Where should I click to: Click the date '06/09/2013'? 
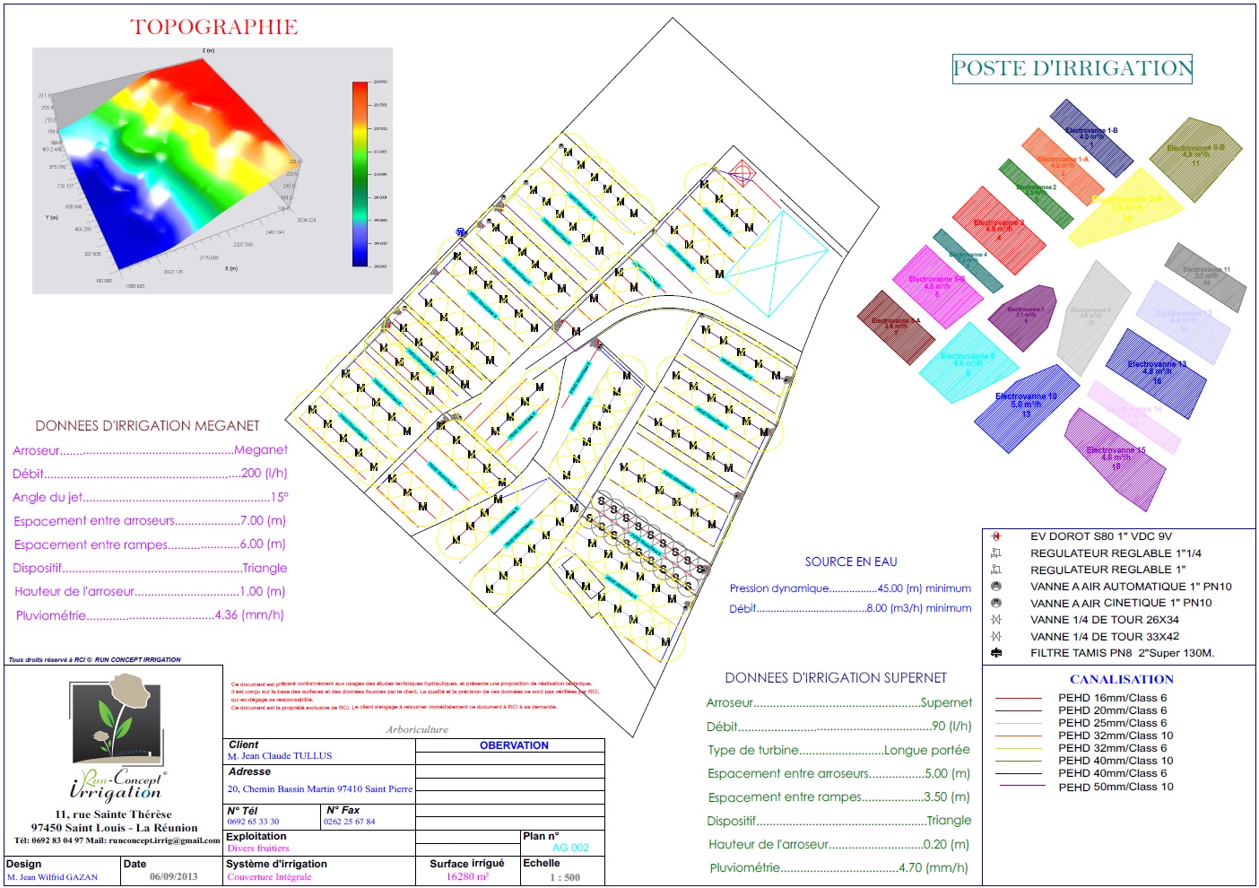coord(174,876)
